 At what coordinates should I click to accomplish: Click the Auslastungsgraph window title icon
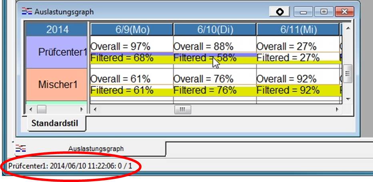(x=26, y=12)
